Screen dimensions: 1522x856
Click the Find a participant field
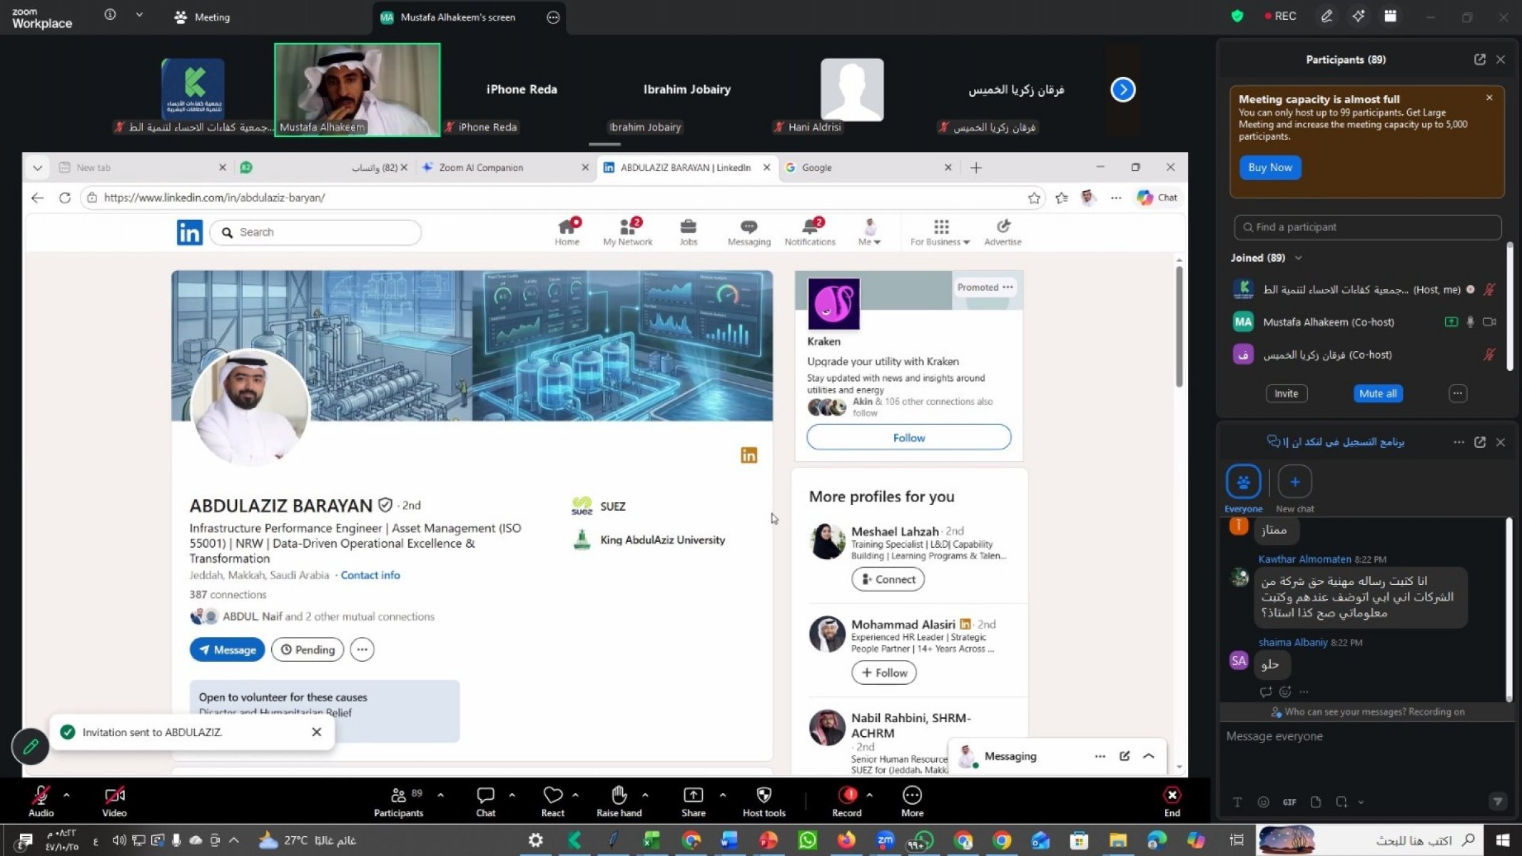[x=1366, y=227]
